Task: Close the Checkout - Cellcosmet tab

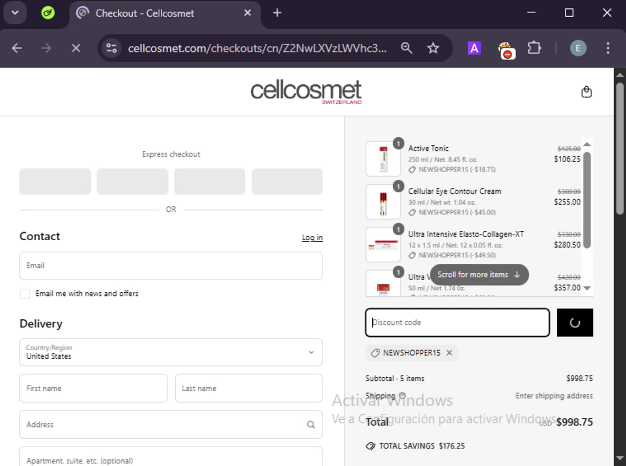Action: 247,13
